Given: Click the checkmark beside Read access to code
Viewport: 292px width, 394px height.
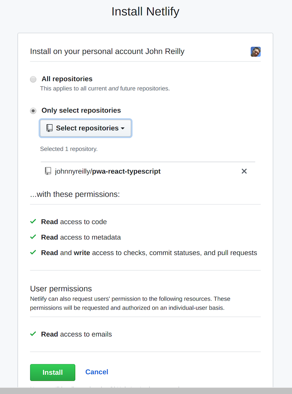Looking at the screenshot, I should pyautogui.click(x=33, y=221).
